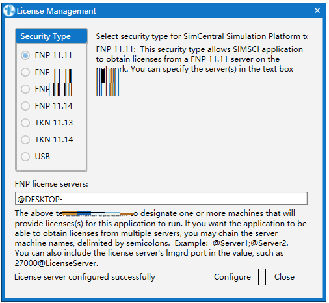Click the FNP license servers text box
This screenshot has height=303, width=329.
(x=161, y=198)
